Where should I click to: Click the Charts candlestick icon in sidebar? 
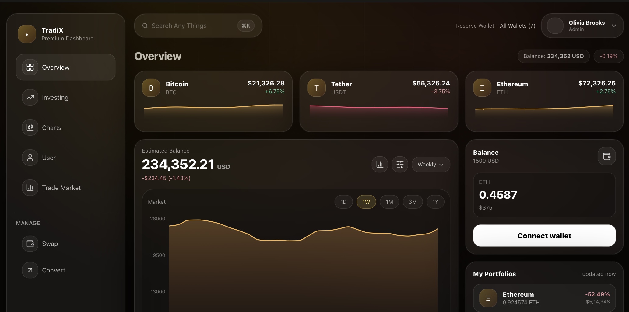(30, 127)
